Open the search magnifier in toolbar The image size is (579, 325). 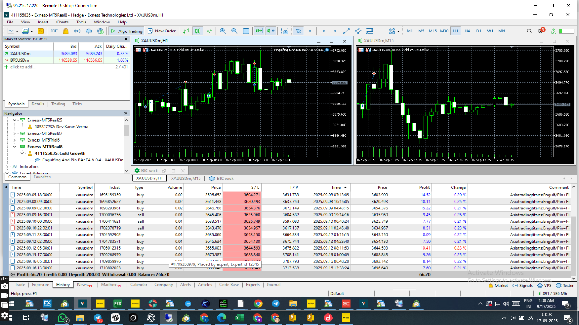[x=529, y=31]
